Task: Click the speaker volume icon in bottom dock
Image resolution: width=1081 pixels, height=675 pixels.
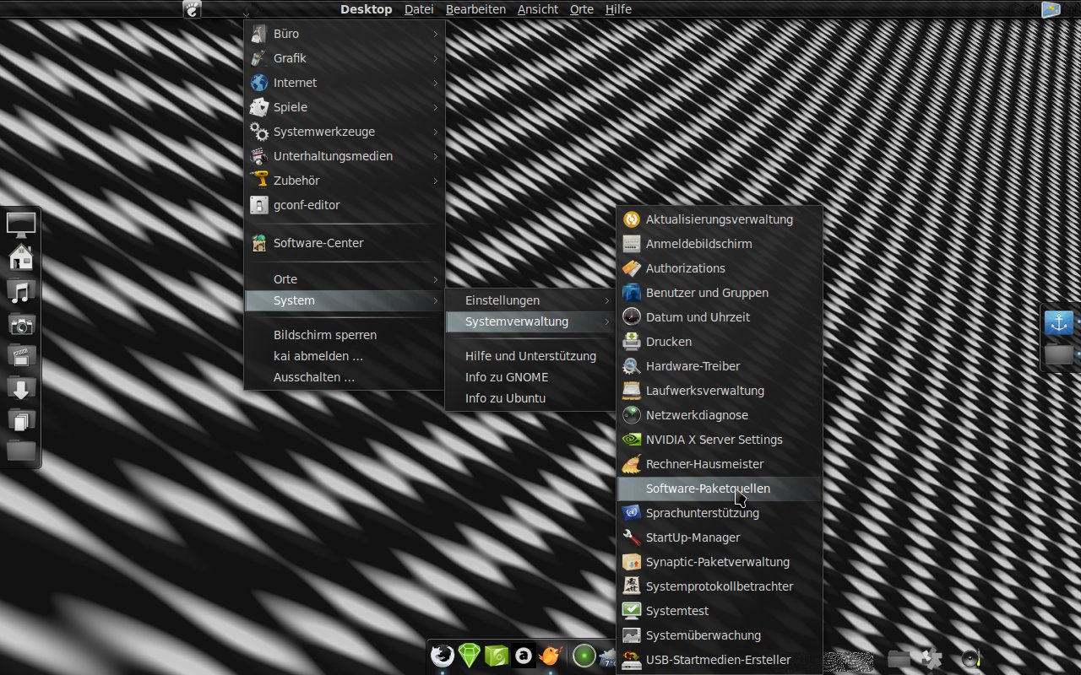Action: click(971, 658)
